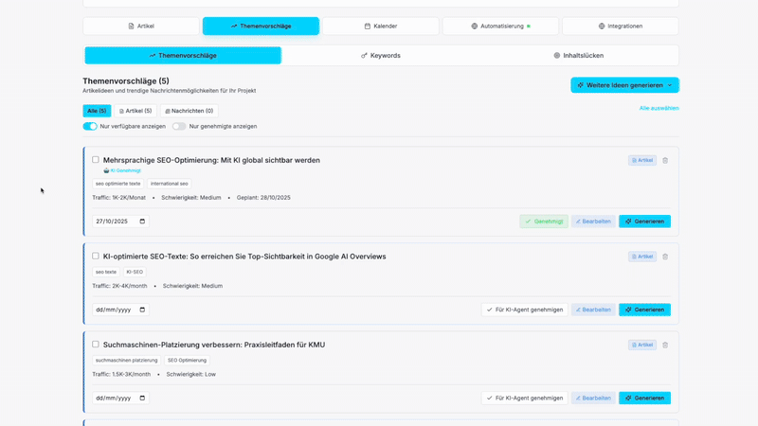Select the Keywords sub-tab
This screenshot has height=426, width=758.
(x=381, y=56)
